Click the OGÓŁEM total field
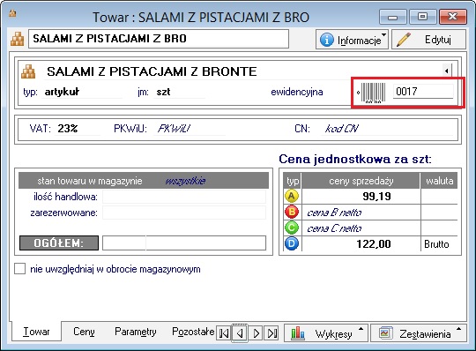Viewport: 476px width, 351px height. (184, 243)
